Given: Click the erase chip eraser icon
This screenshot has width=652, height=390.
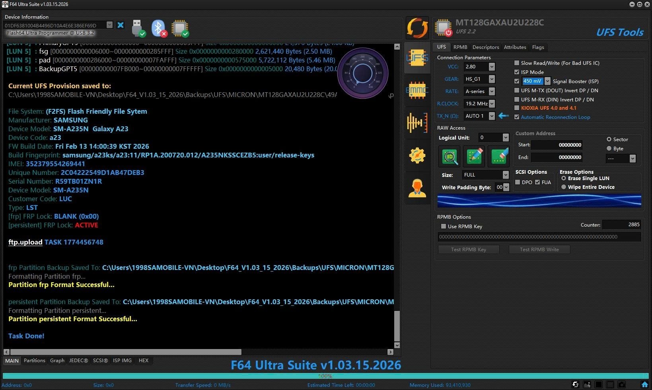Looking at the screenshot, I should [x=499, y=156].
